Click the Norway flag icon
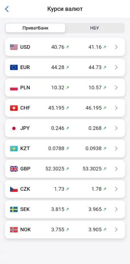The height and width of the screenshot is (264, 130). [x=14, y=230]
